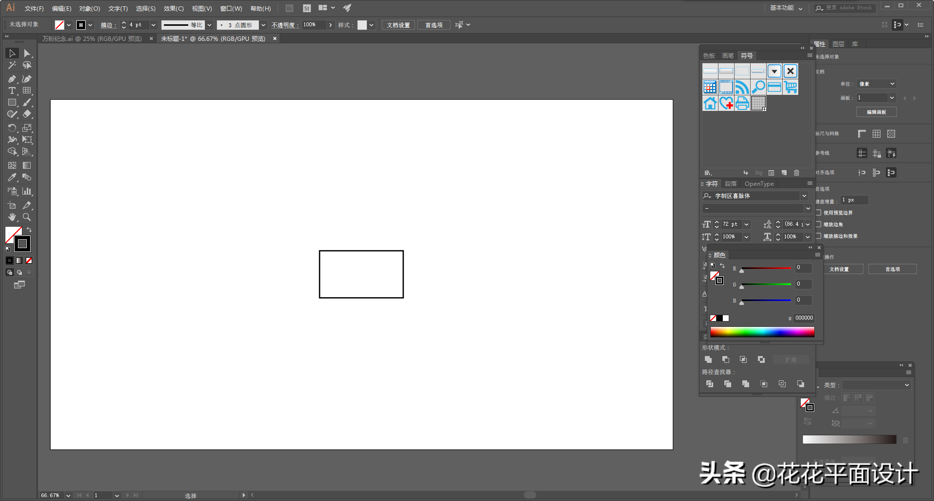Click 首选项 button in control bar
This screenshot has height=501, width=934.
[x=434, y=25]
